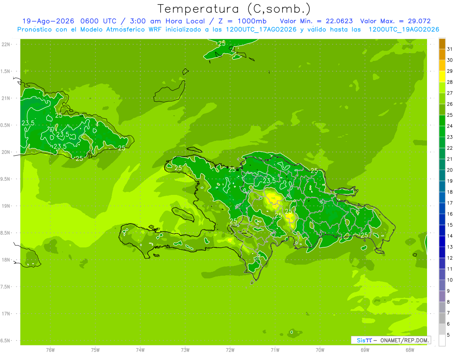Click the "69W" longitude axis label
This screenshot has width=460, height=355.
tap(365, 350)
